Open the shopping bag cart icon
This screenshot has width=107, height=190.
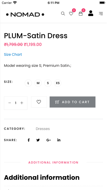pyautogui.click(x=81, y=14)
